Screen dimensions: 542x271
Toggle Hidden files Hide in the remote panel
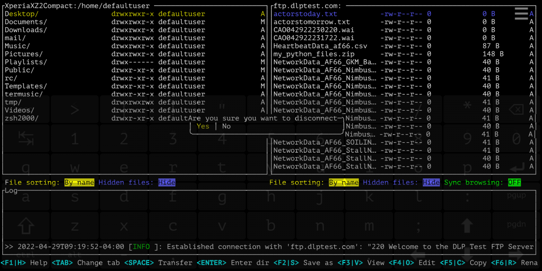[x=431, y=182]
